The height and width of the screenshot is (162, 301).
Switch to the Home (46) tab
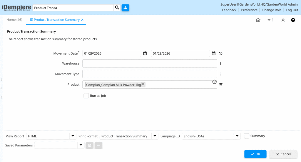coord(14,20)
